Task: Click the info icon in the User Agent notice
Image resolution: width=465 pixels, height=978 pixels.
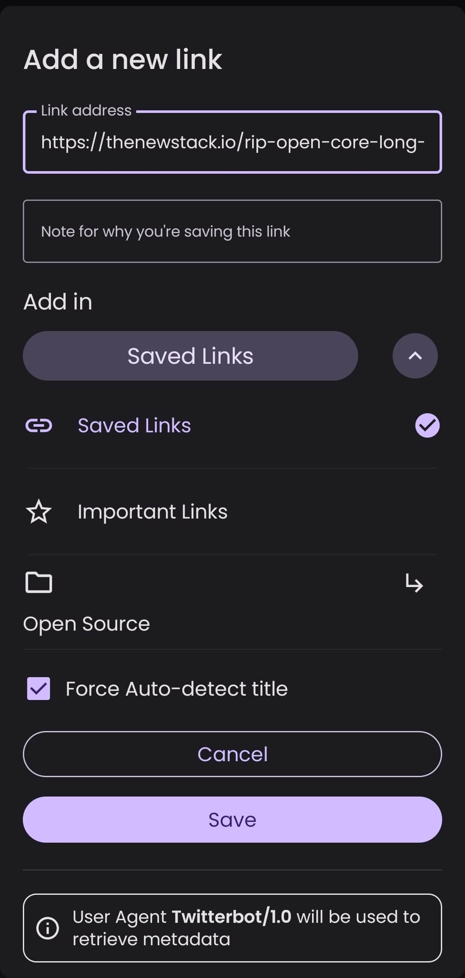Action: (x=47, y=928)
